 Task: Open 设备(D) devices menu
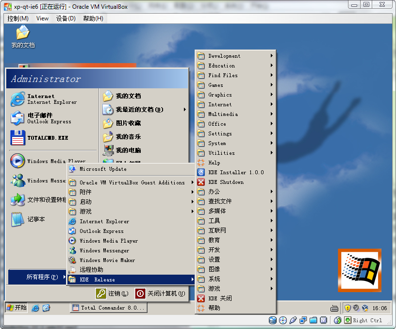click(66, 18)
